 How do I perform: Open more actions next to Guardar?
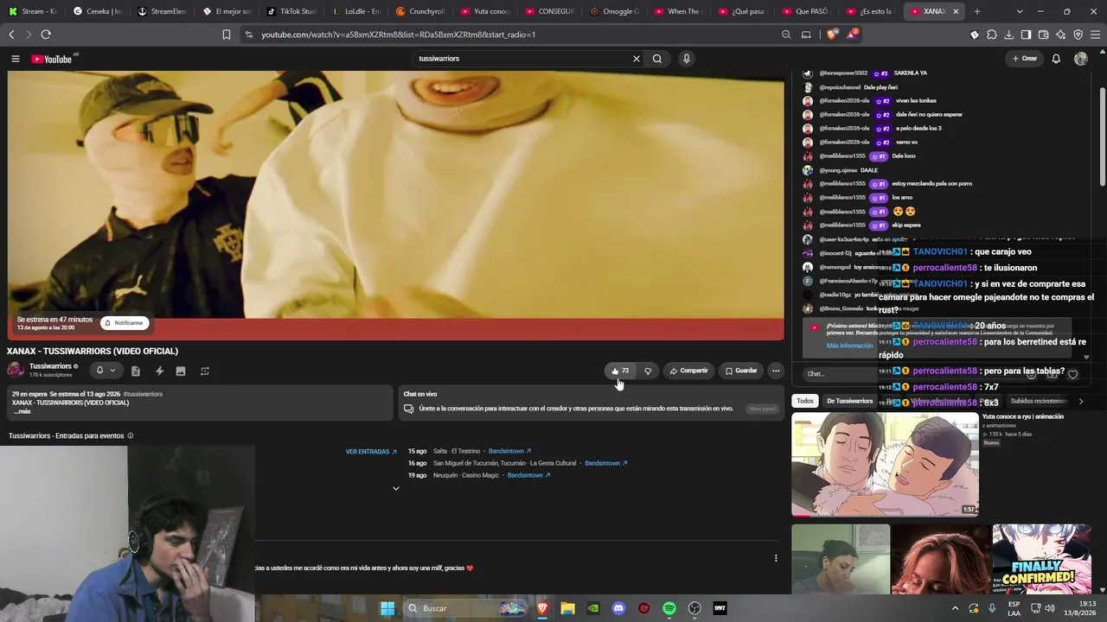776,371
